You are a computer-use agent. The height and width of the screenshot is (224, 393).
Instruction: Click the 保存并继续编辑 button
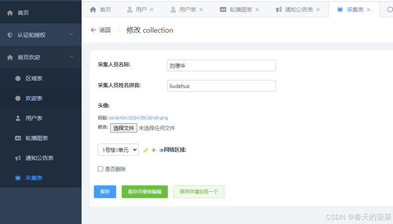[145, 192]
